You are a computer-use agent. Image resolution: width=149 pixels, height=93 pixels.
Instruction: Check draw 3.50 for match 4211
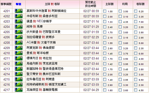[x=120, y=58]
